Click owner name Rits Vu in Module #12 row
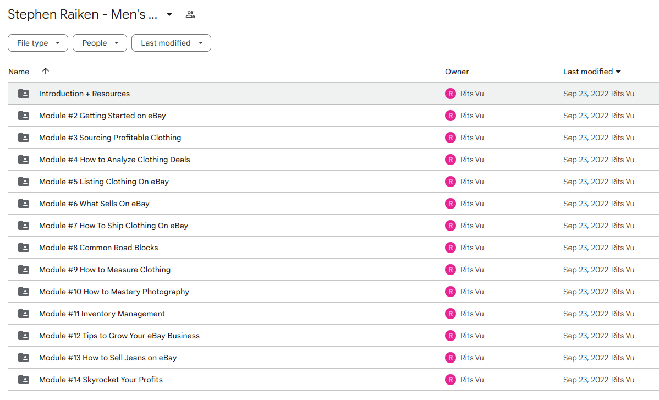The image size is (659, 400). (x=472, y=336)
